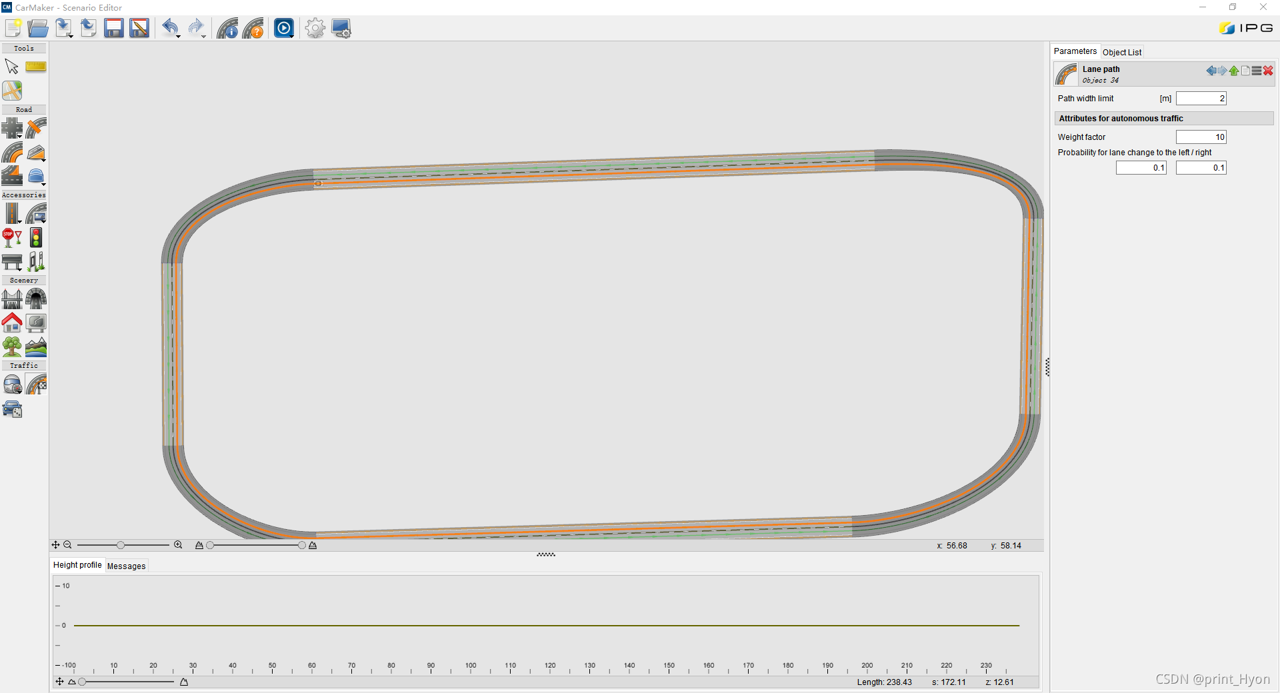Image resolution: width=1280 pixels, height=693 pixels.
Task: Select the route path with checkered flag tool
Action: (x=36, y=384)
